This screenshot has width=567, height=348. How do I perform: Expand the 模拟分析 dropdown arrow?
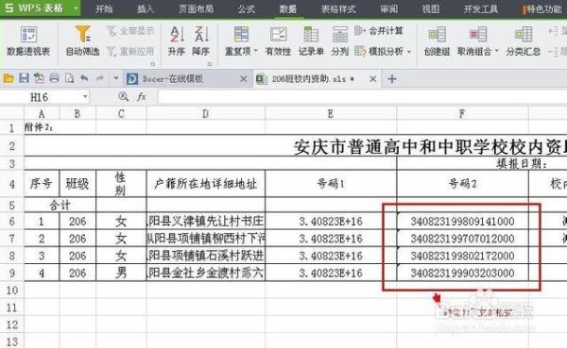click(409, 52)
